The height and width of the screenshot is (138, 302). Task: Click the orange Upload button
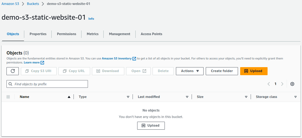tap(254, 71)
